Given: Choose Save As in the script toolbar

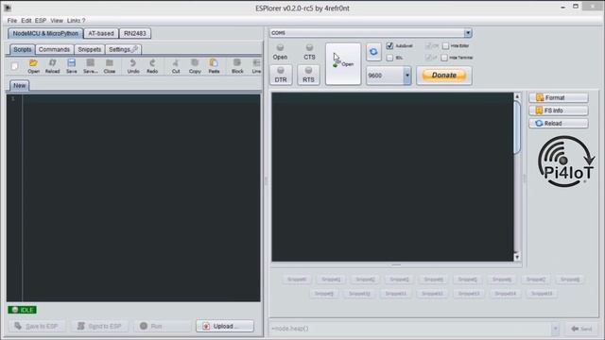Looking at the screenshot, I should pos(91,66).
